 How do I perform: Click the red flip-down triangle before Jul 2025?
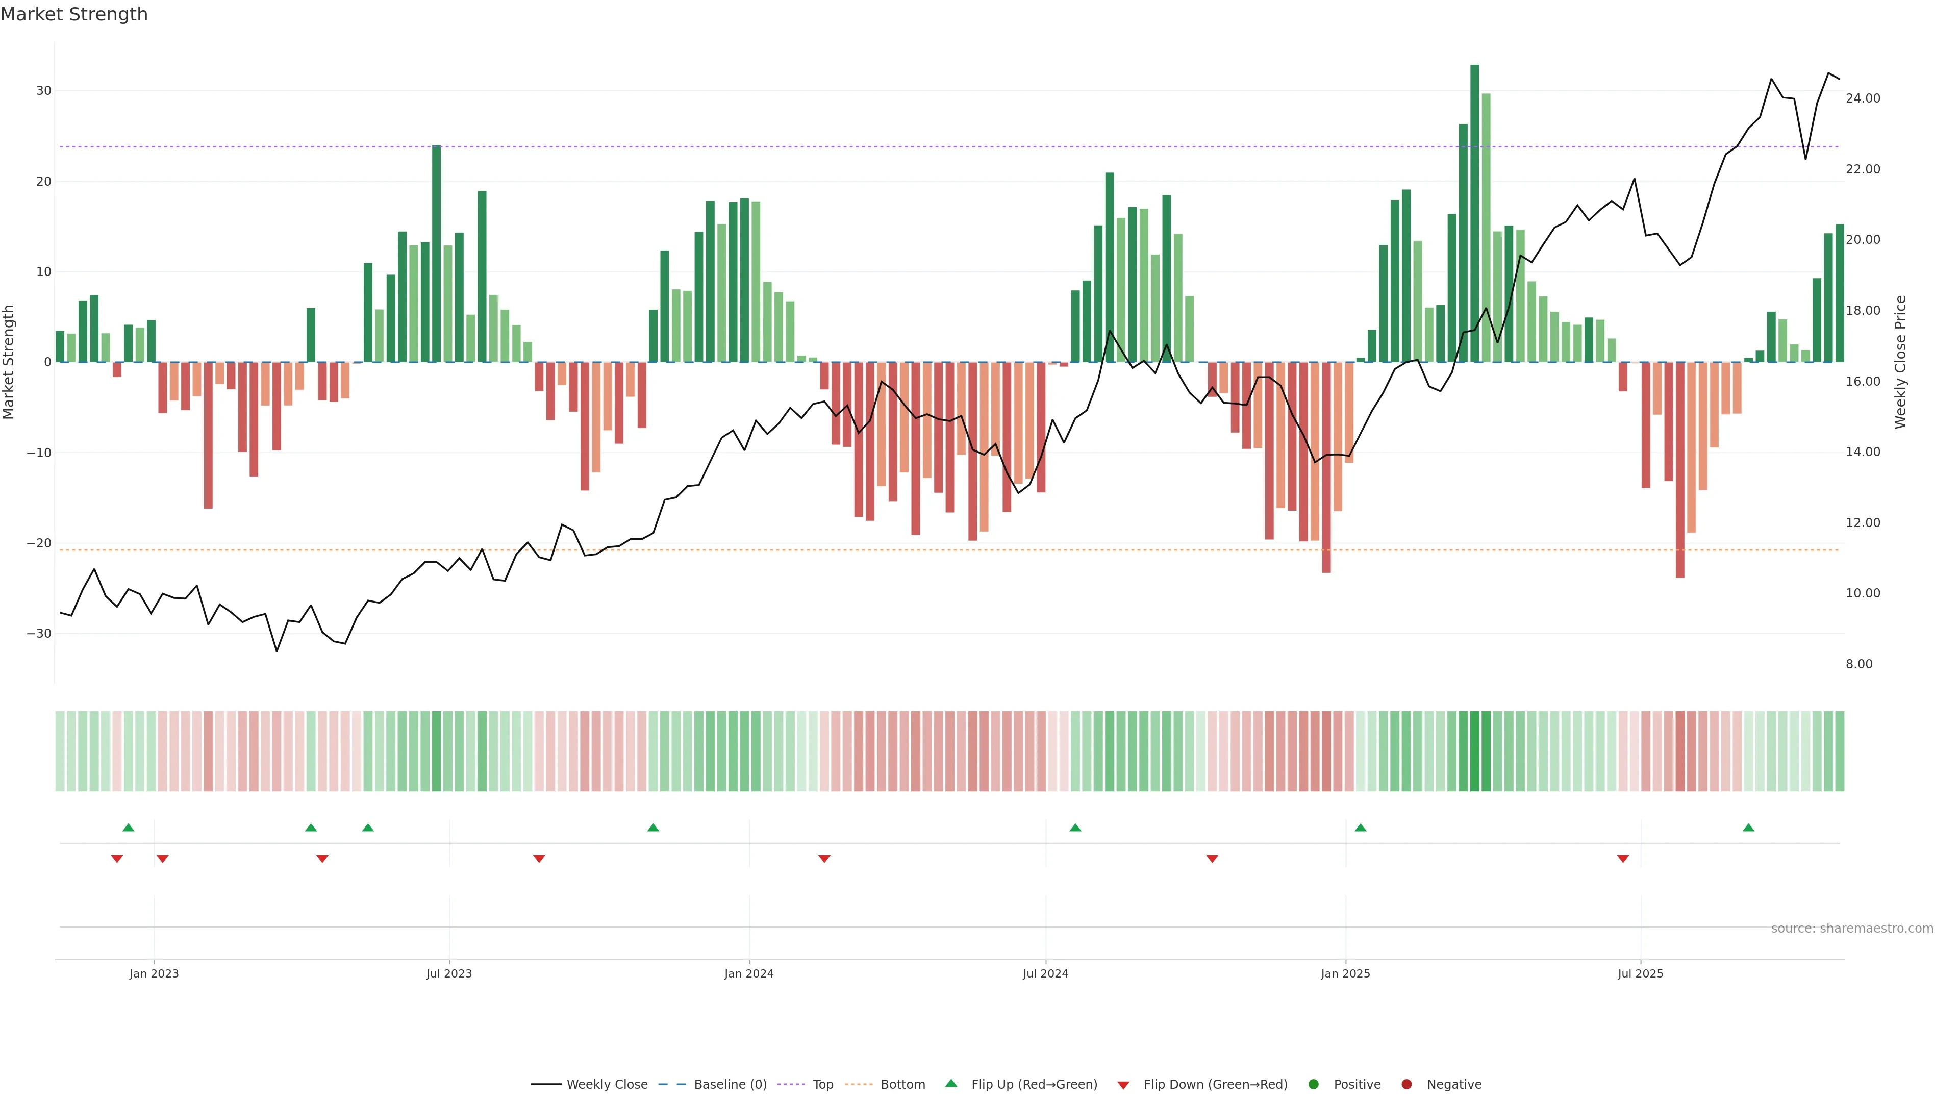tap(1623, 859)
